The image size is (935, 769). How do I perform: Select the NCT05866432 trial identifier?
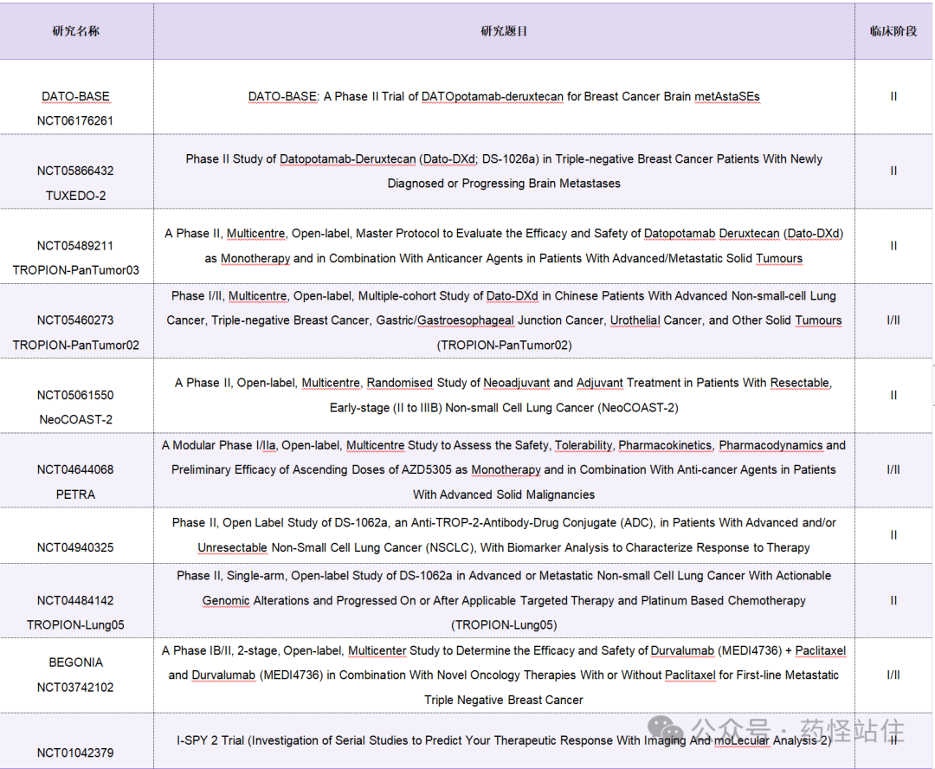75,171
